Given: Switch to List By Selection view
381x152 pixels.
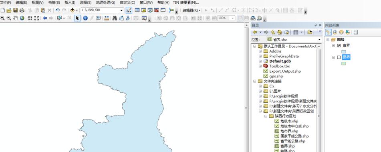Looking at the screenshot, I should pyautogui.click(x=348, y=32).
